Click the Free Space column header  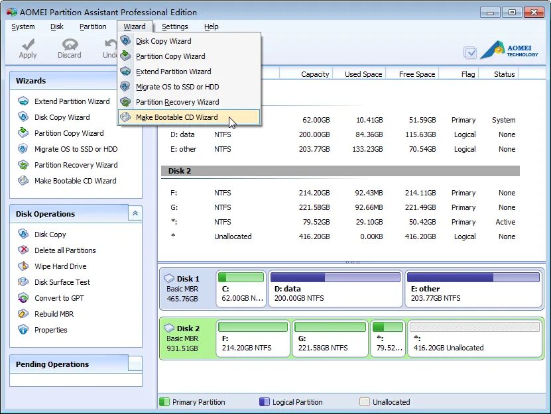click(412, 74)
